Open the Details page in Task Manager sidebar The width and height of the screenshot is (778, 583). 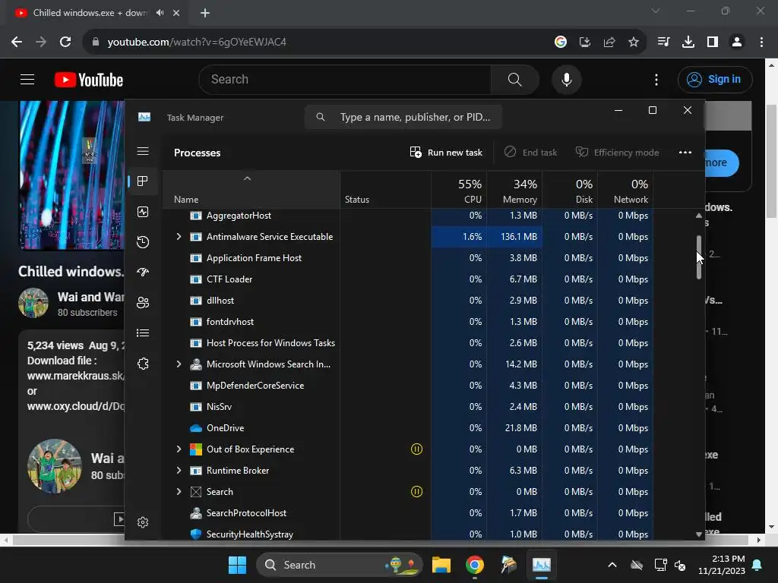143,332
